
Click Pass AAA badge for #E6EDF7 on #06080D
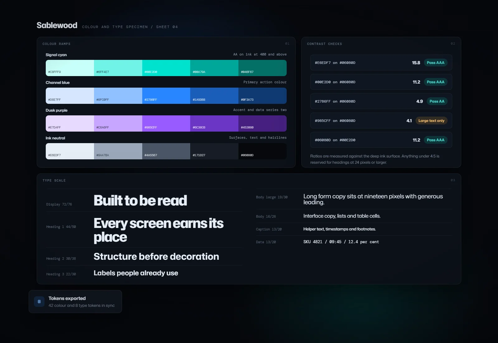(435, 63)
